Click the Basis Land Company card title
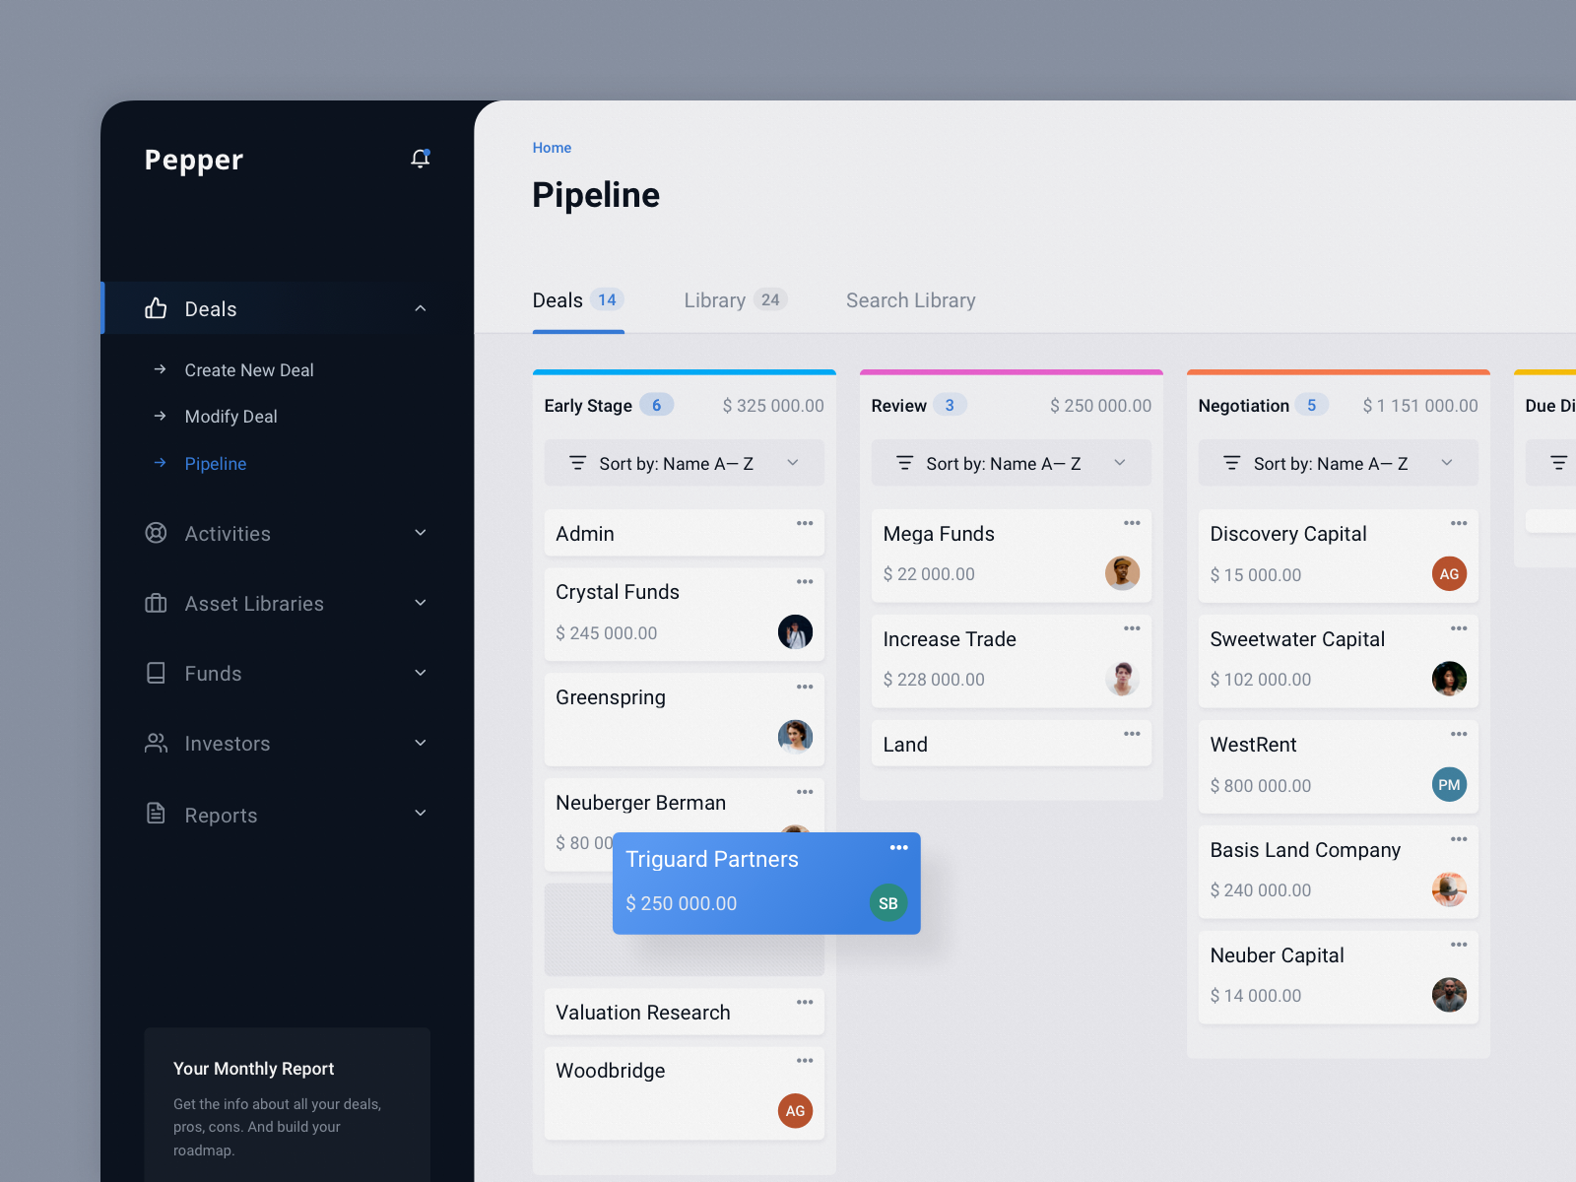This screenshot has height=1182, width=1576. (x=1305, y=850)
